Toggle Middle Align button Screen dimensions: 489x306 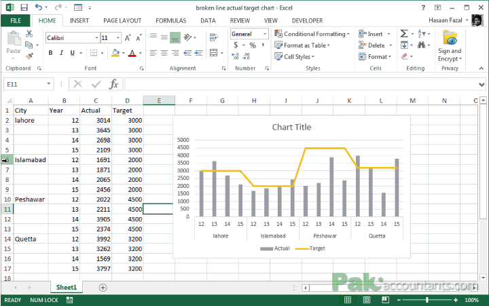[x=164, y=37]
